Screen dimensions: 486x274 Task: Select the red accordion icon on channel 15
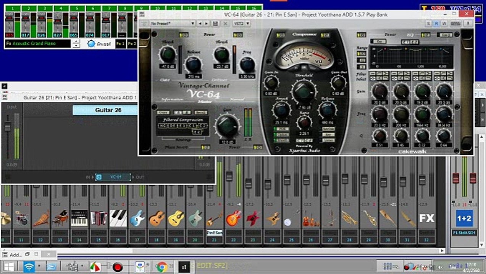tap(98, 218)
